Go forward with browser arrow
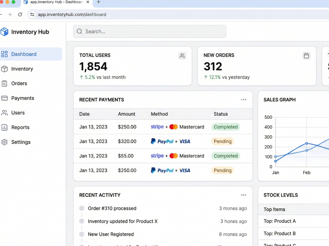This screenshot has height=246, width=329. [x=10, y=14]
